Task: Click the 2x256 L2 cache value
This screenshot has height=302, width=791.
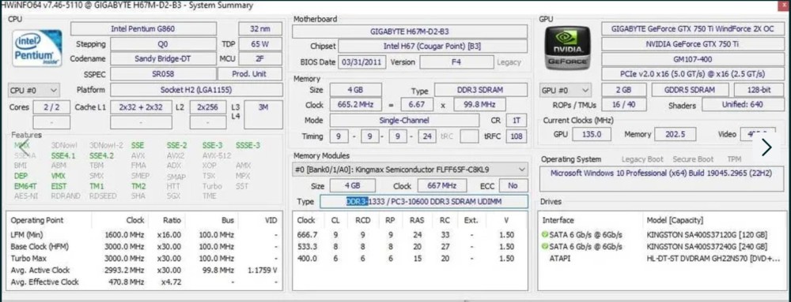Action: pos(207,107)
